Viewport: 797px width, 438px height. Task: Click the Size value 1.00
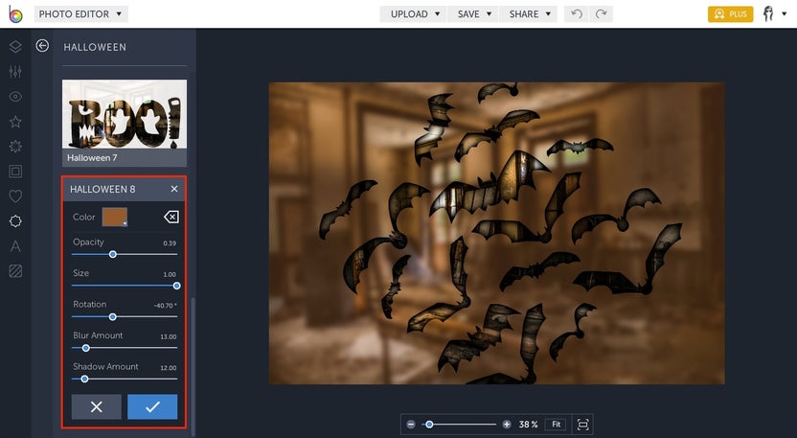170,275
